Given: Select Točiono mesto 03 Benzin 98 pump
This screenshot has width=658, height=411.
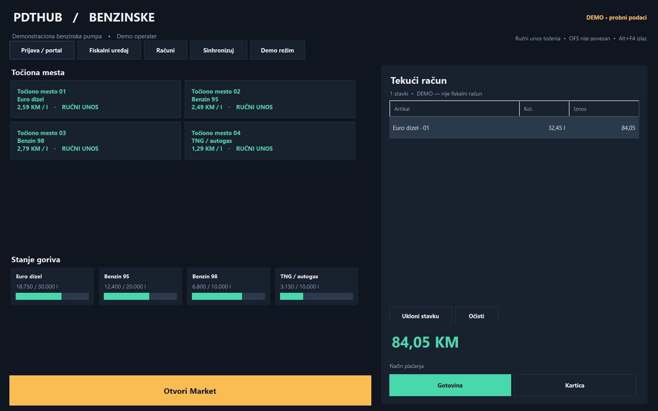Looking at the screenshot, I should [x=96, y=141].
